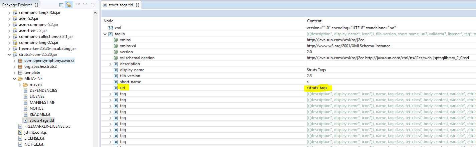Collapse the struts2-core-2.5.20.jar node
The image size is (476, 147).
[9, 55]
